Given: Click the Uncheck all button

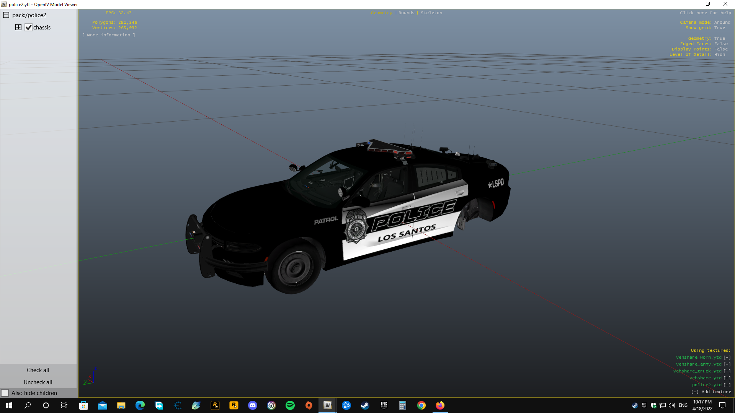Looking at the screenshot, I should pos(38,382).
